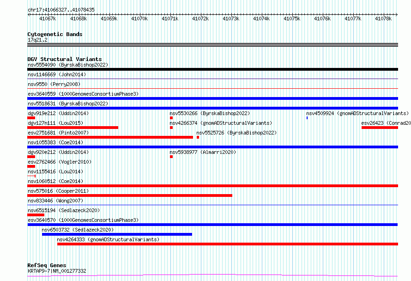Open nsv4264333 (gnomADStructuralVariants) label
The image size is (411, 281).
[x=108, y=239]
